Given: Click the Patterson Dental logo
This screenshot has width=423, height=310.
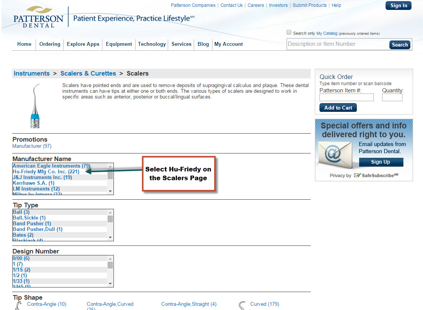Looking at the screenshot, I should coord(38,17).
